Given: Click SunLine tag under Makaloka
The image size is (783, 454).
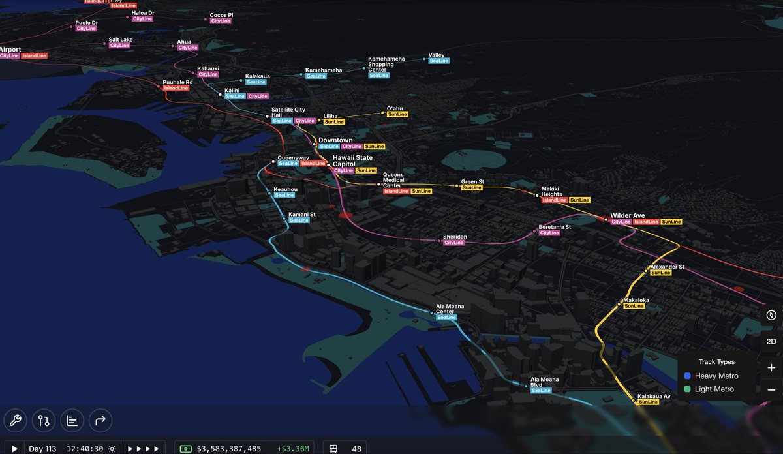Looking at the screenshot, I should coord(634,306).
